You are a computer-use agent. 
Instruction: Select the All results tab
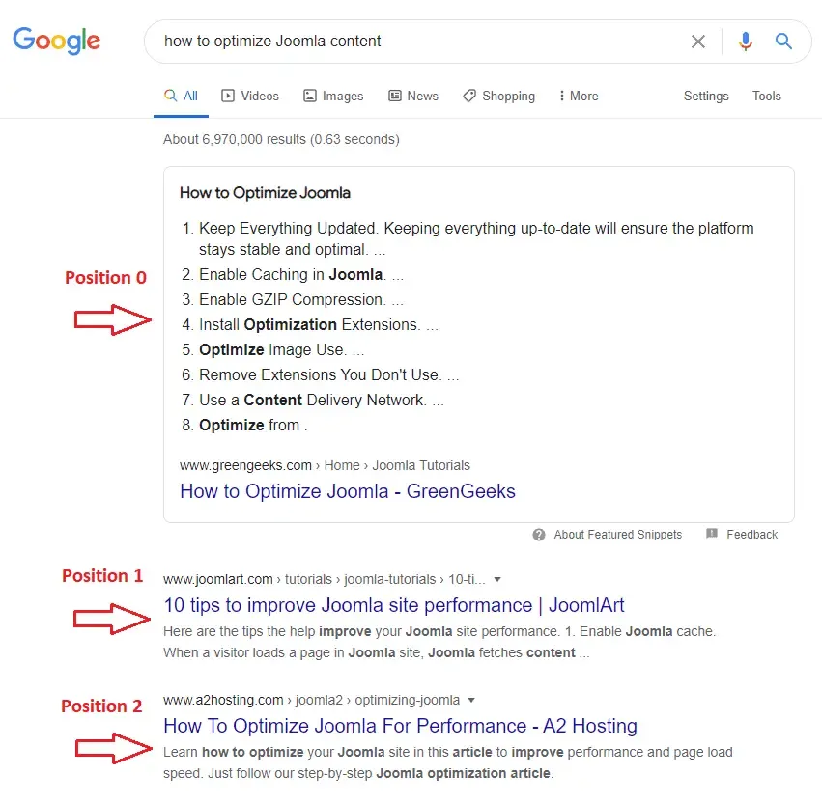pyautogui.click(x=181, y=96)
